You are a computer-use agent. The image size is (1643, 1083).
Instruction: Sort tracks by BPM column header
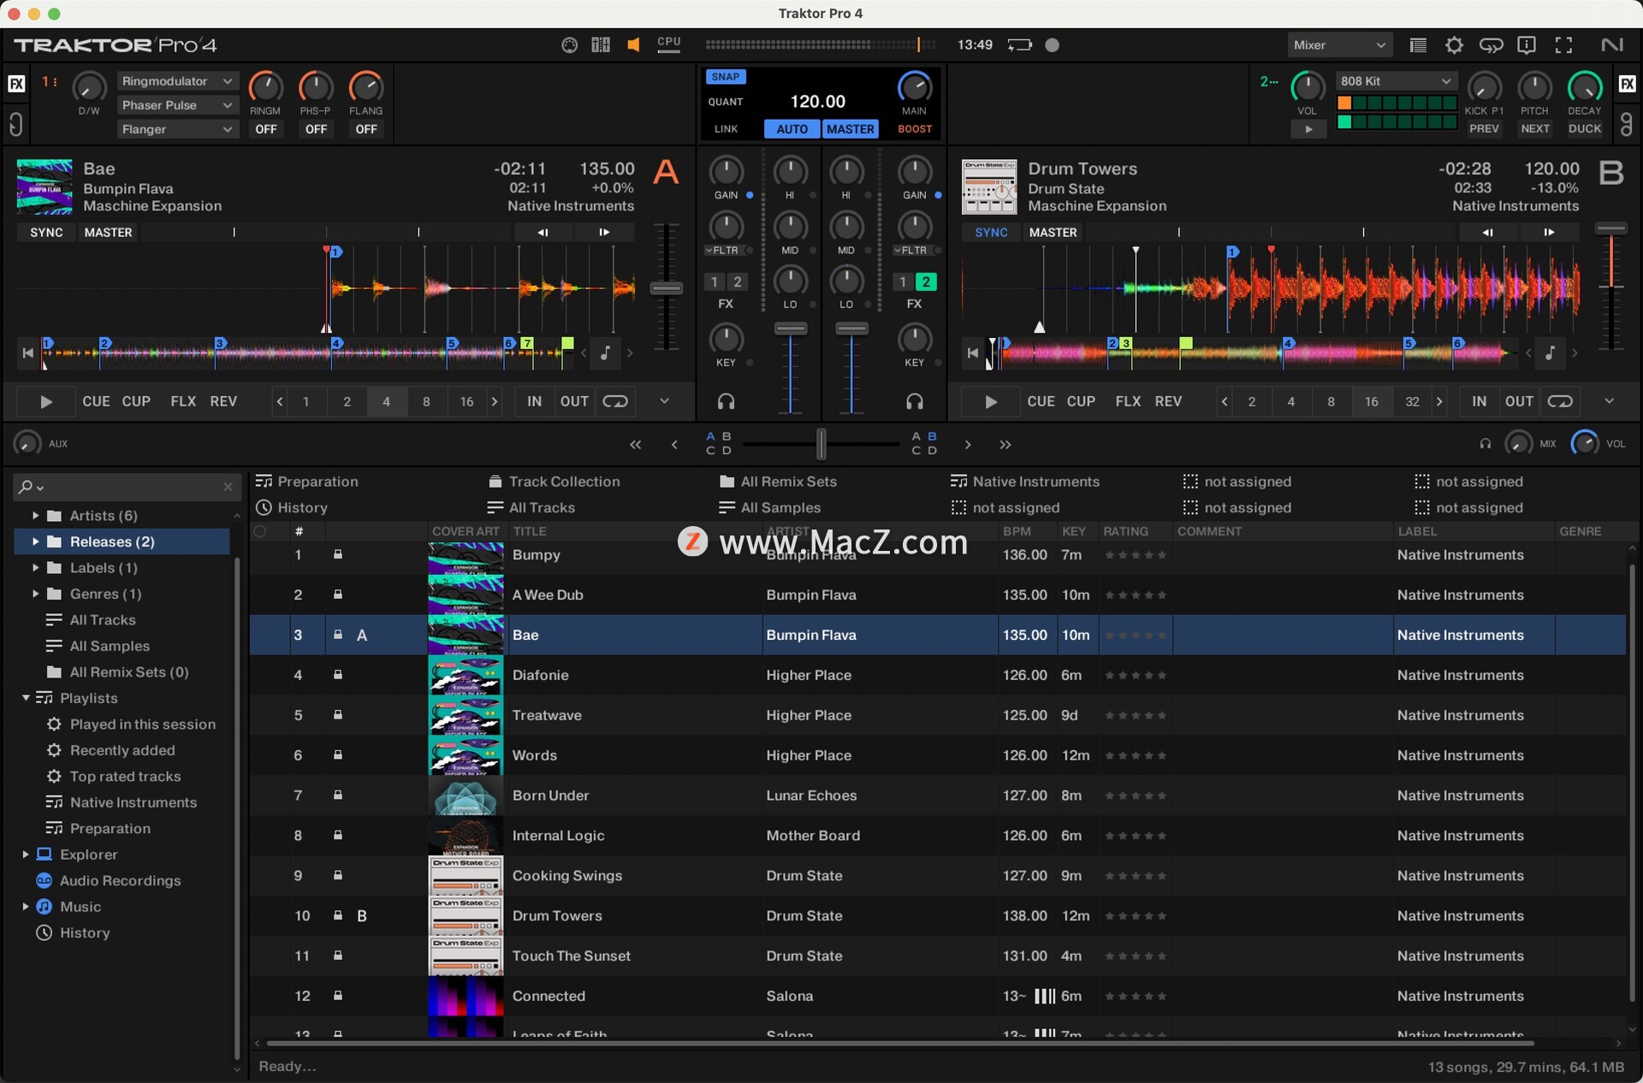[1017, 531]
